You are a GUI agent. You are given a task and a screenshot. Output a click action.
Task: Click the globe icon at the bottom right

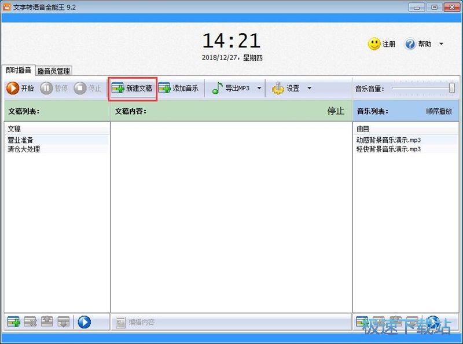(x=433, y=321)
